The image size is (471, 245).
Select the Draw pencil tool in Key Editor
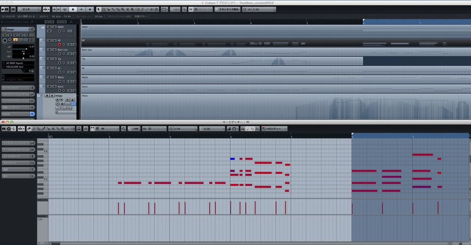[x=34, y=128]
